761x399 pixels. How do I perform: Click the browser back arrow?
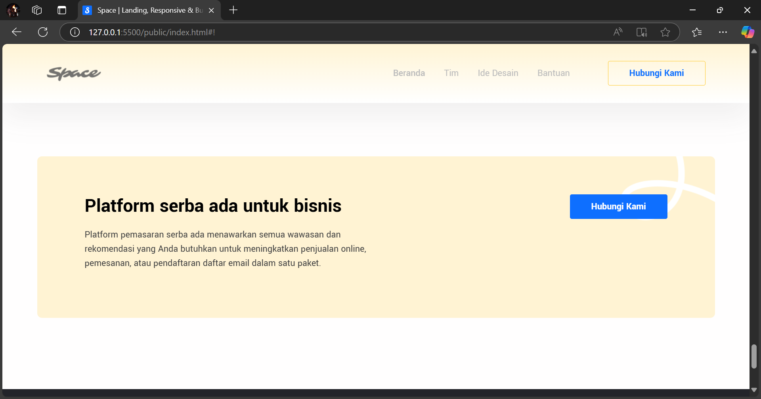[17, 32]
